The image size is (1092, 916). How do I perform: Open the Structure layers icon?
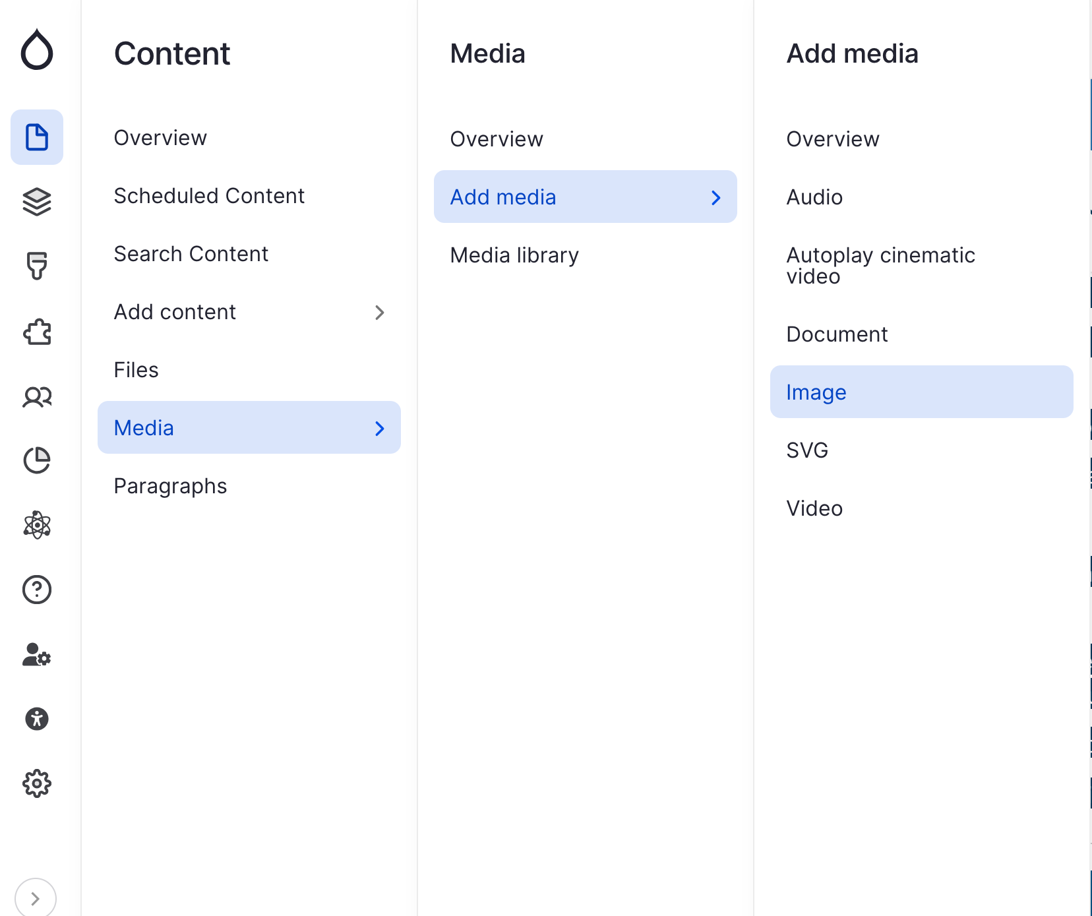[37, 202]
